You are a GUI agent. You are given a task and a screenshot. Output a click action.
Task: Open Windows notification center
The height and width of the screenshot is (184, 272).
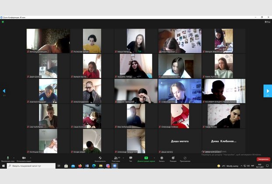point(267,166)
